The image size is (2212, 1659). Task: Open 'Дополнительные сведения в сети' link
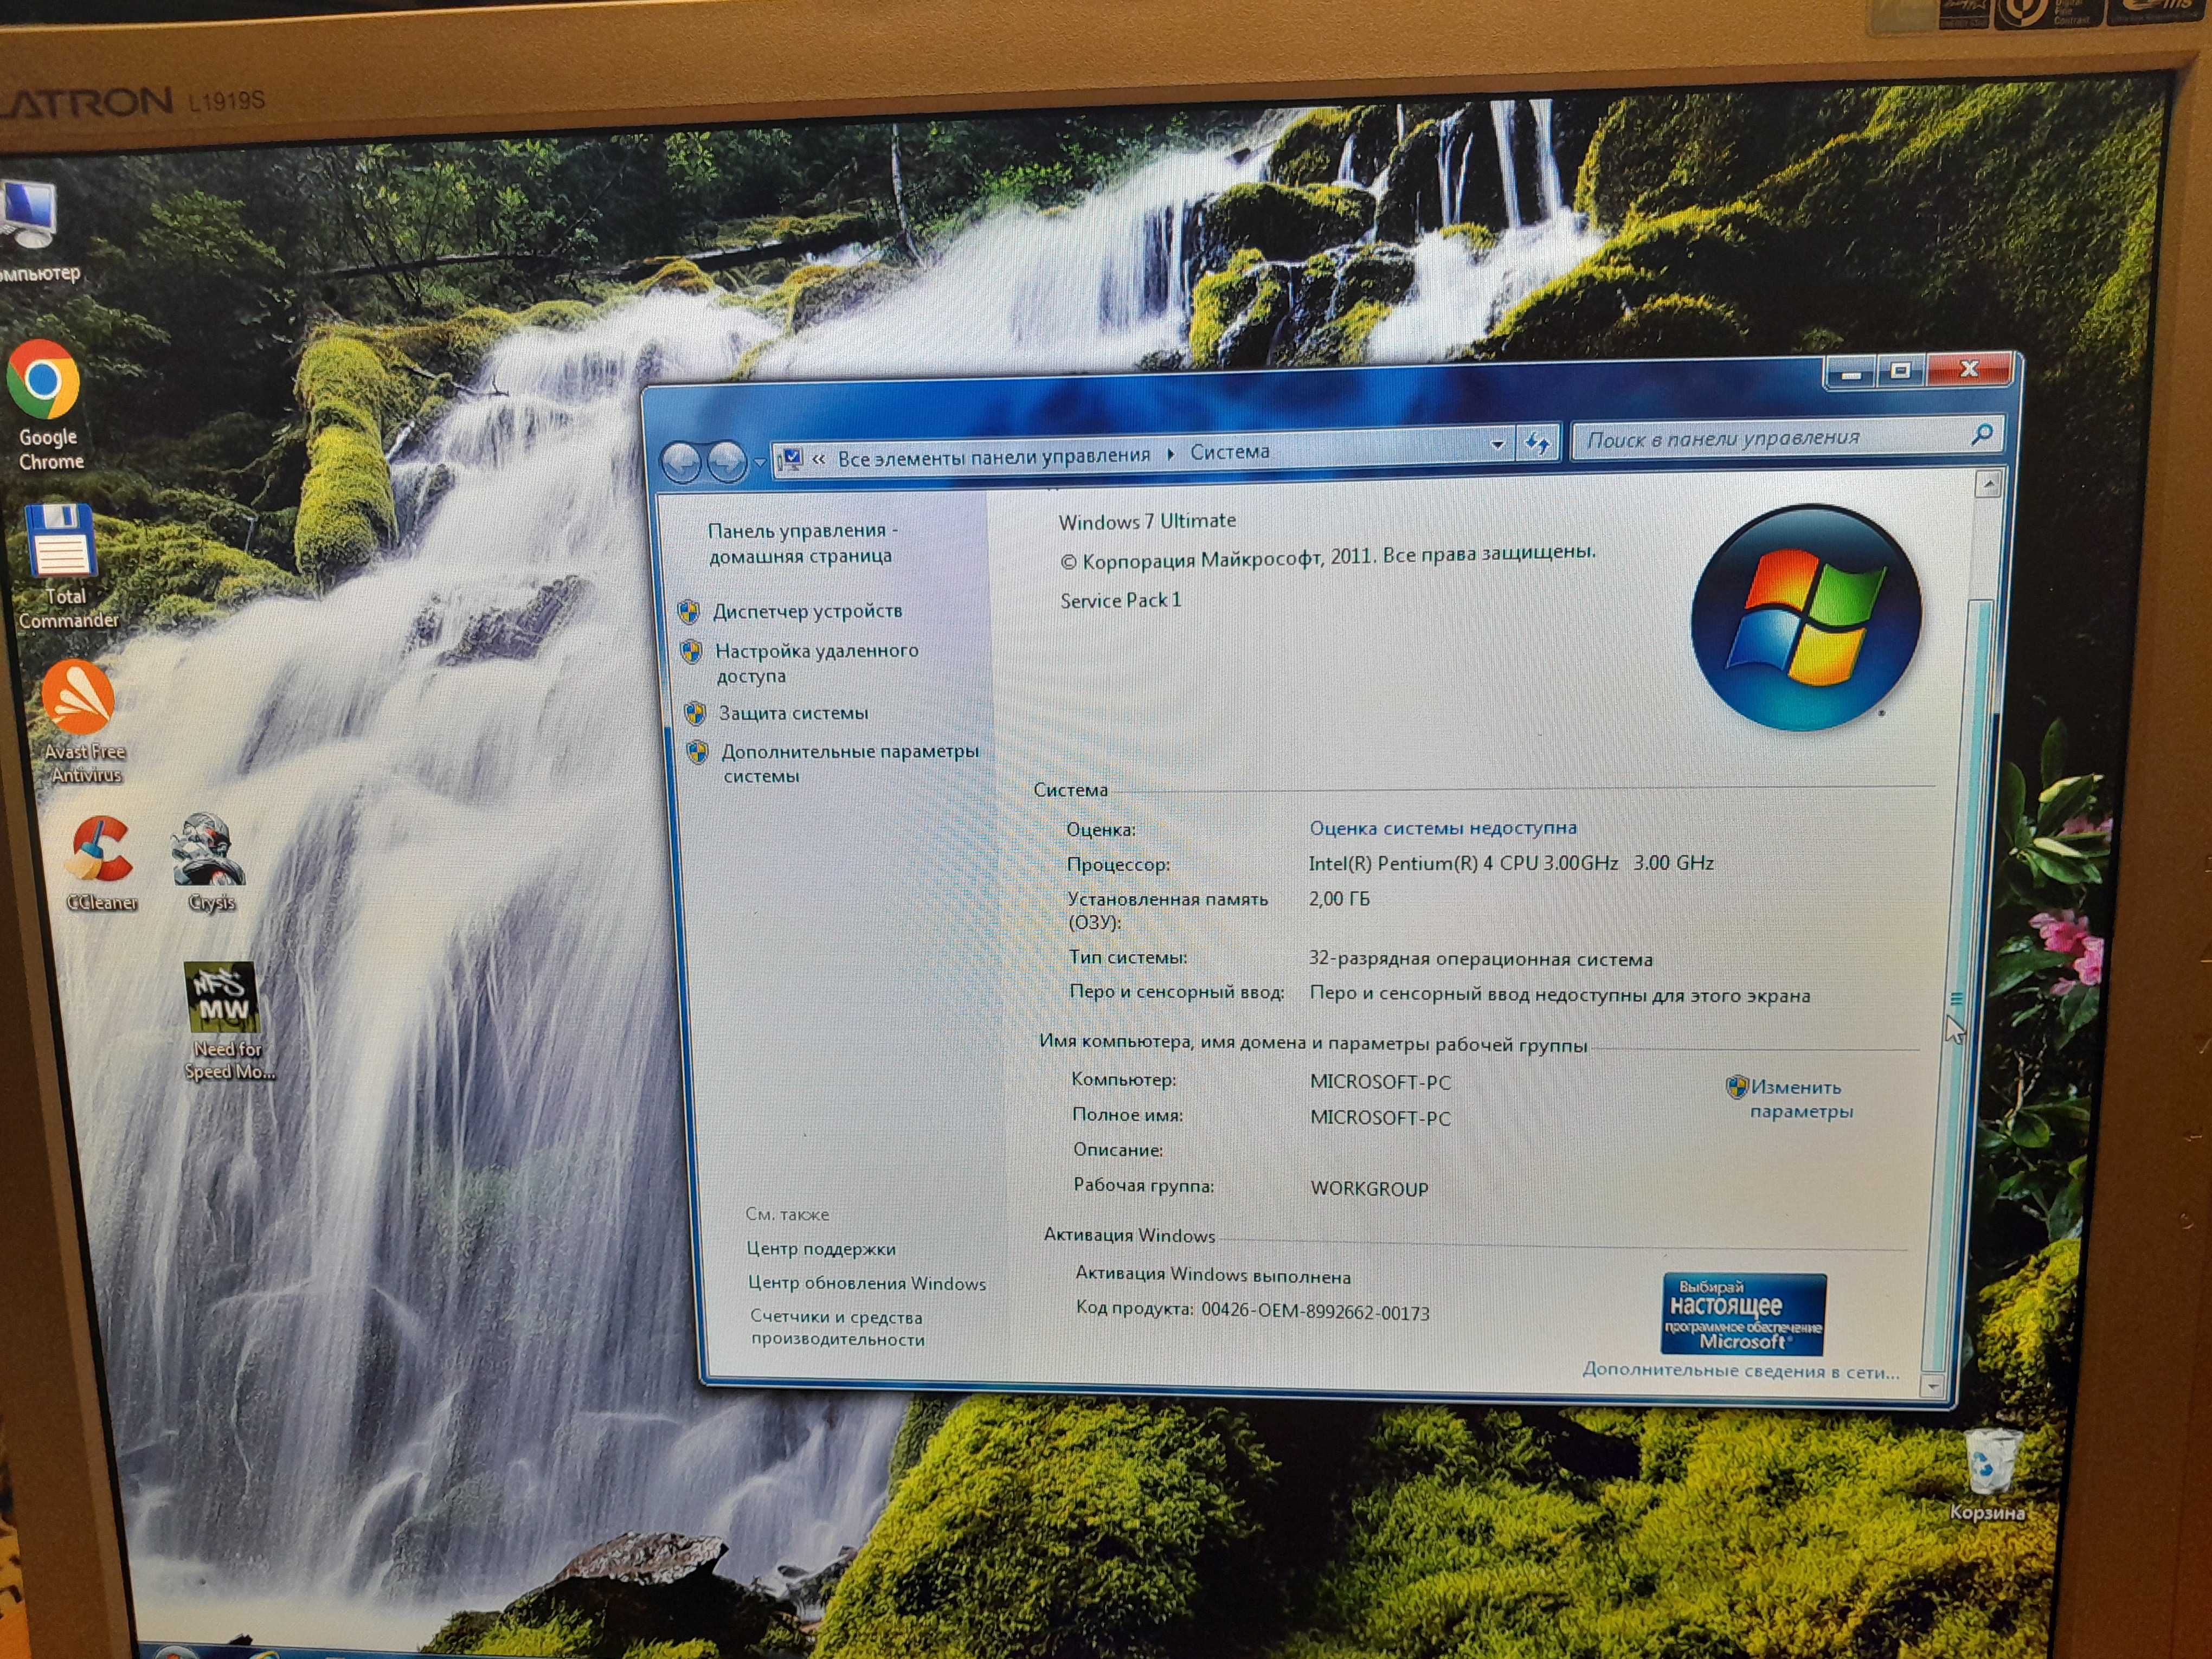(1740, 1371)
